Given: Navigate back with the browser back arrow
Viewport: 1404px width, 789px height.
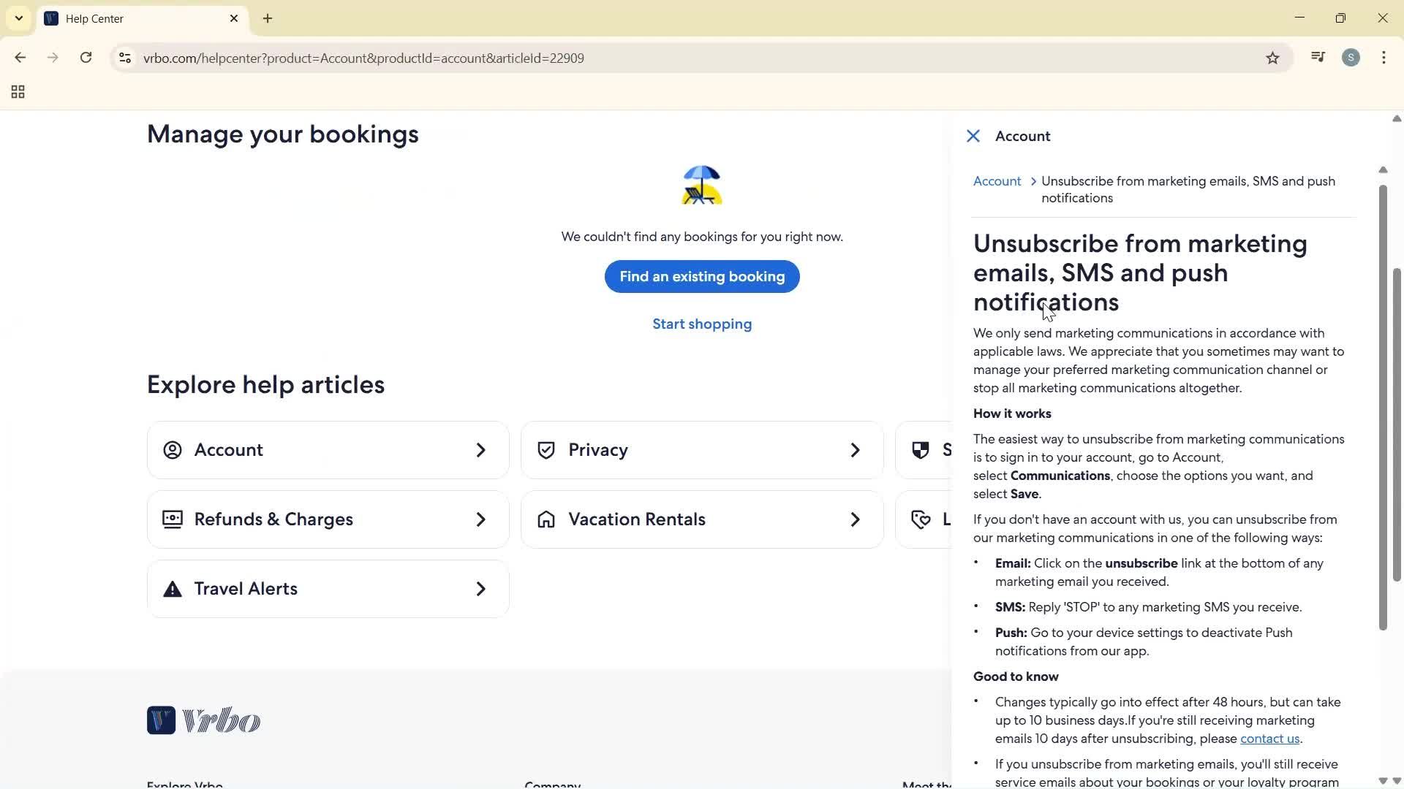Looking at the screenshot, I should point(20,58).
